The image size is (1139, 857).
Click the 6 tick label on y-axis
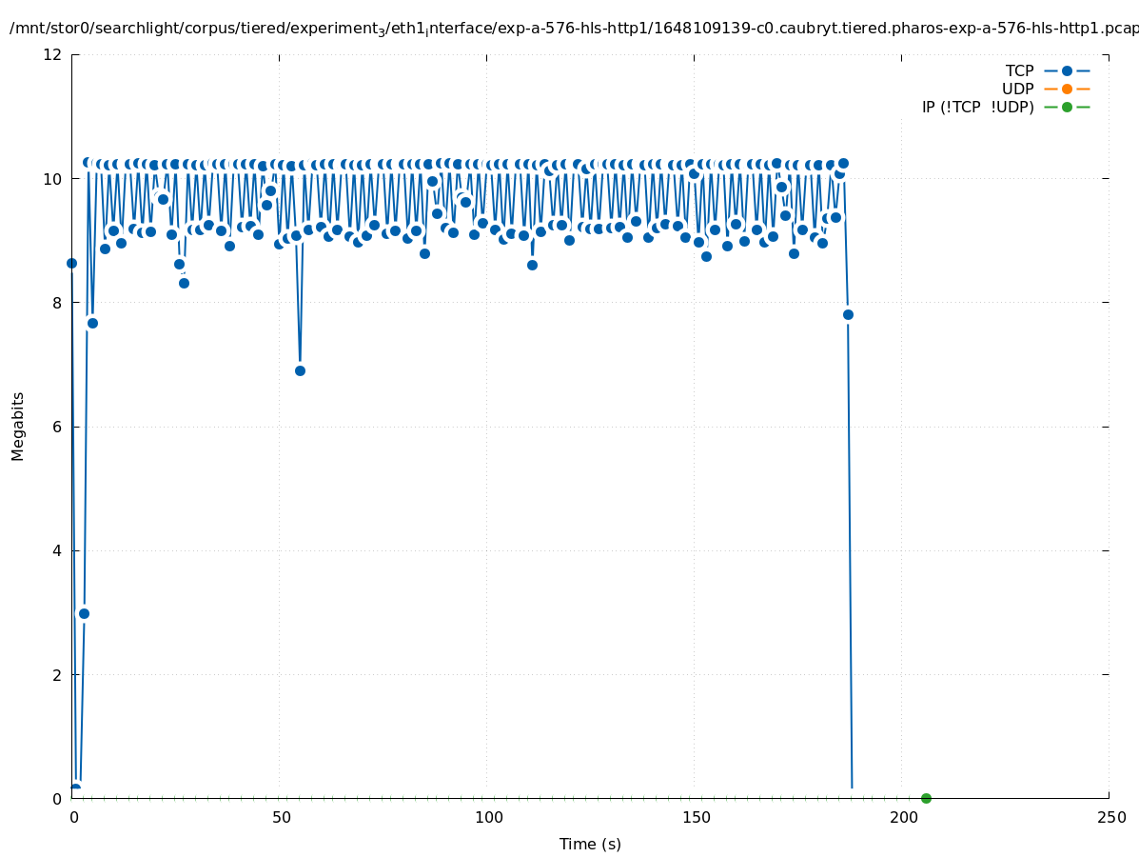[x=57, y=427]
